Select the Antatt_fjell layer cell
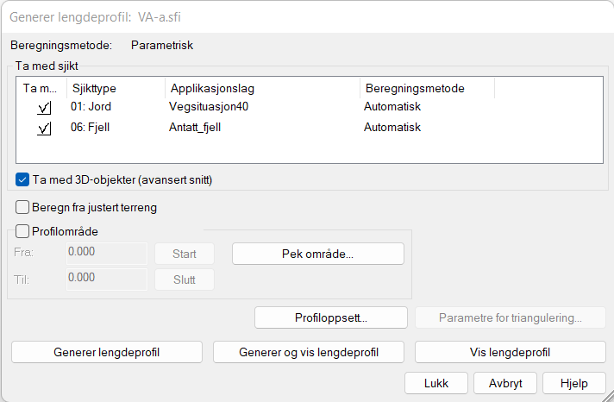614x402 pixels. click(x=202, y=128)
